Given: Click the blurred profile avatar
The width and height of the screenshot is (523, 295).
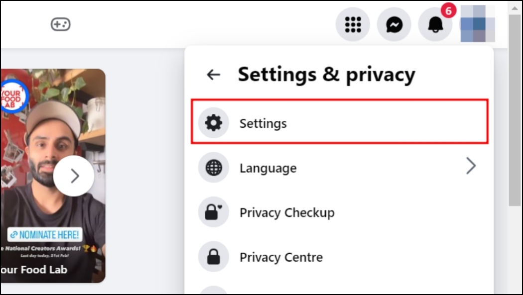Looking at the screenshot, I should pyautogui.click(x=477, y=24).
